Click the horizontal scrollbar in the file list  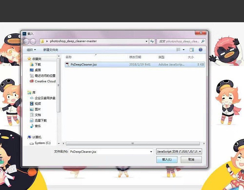point(132,143)
